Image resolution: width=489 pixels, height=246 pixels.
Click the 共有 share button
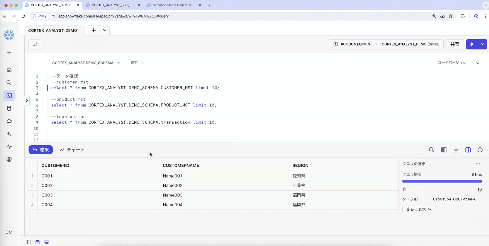455,44
